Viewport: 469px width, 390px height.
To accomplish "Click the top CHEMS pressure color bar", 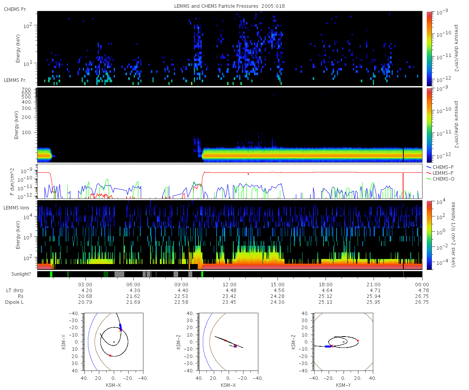I will (429, 48).
